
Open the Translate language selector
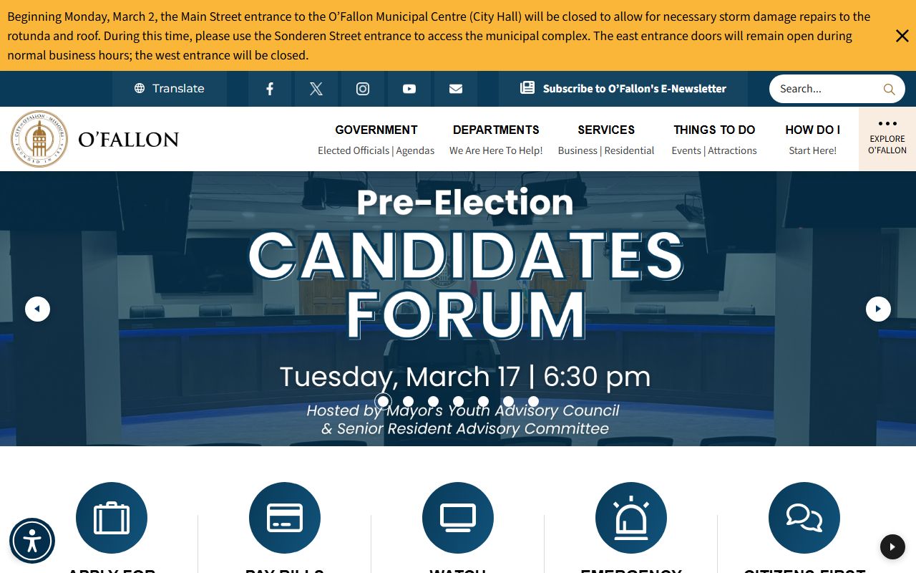(170, 89)
